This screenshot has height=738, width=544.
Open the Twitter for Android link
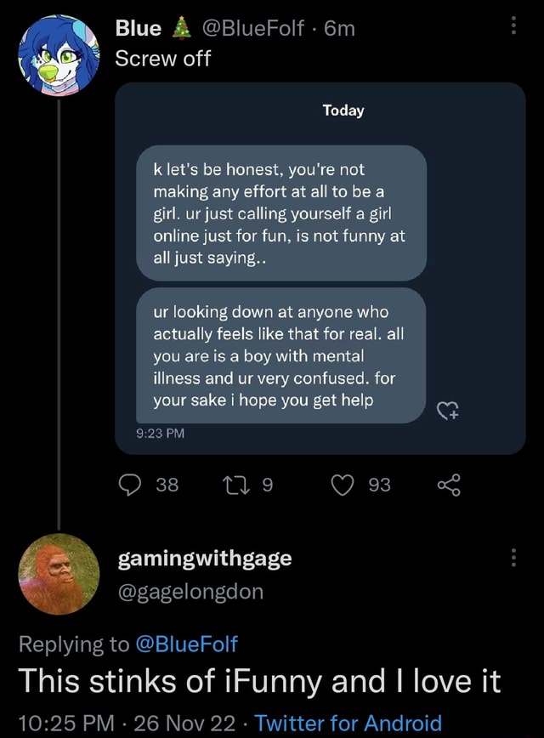point(348,722)
